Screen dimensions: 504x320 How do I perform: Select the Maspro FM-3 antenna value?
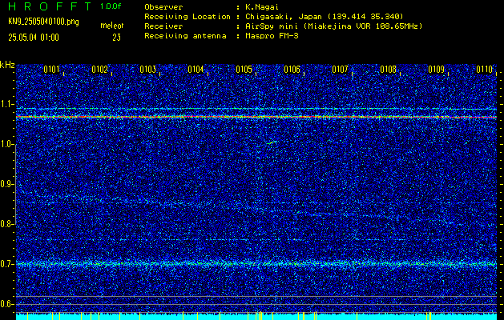click(270, 36)
